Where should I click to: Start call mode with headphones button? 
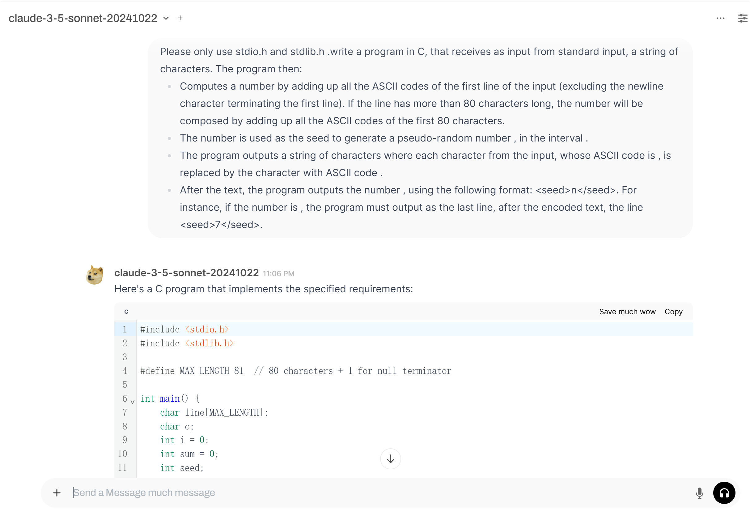(x=724, y=493)
